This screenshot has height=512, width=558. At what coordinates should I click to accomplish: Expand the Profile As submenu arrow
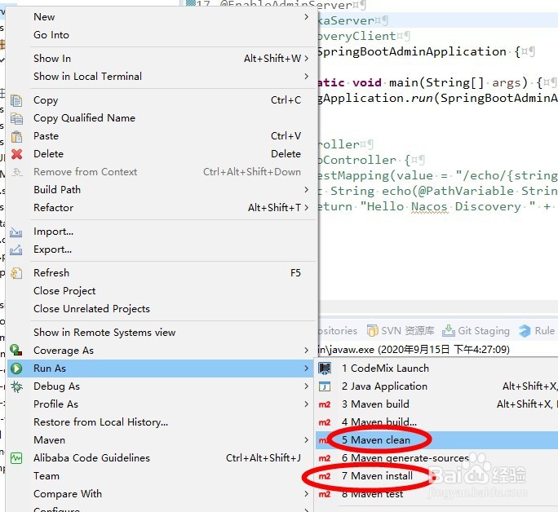pyautogui.click(x=307, y=404)
